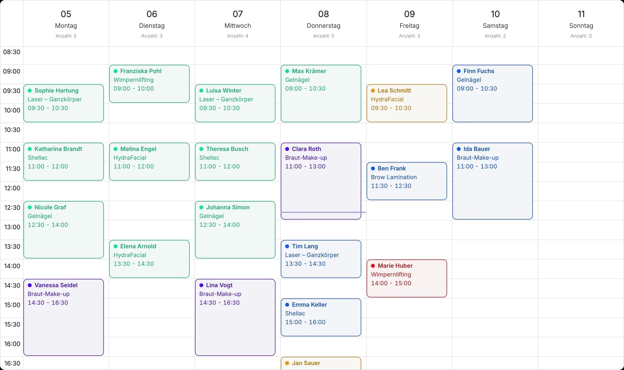Open Johanna Simon's Gelnägel appointment
This screenshot has width=624, height=370.
click(x=235, y=230)
